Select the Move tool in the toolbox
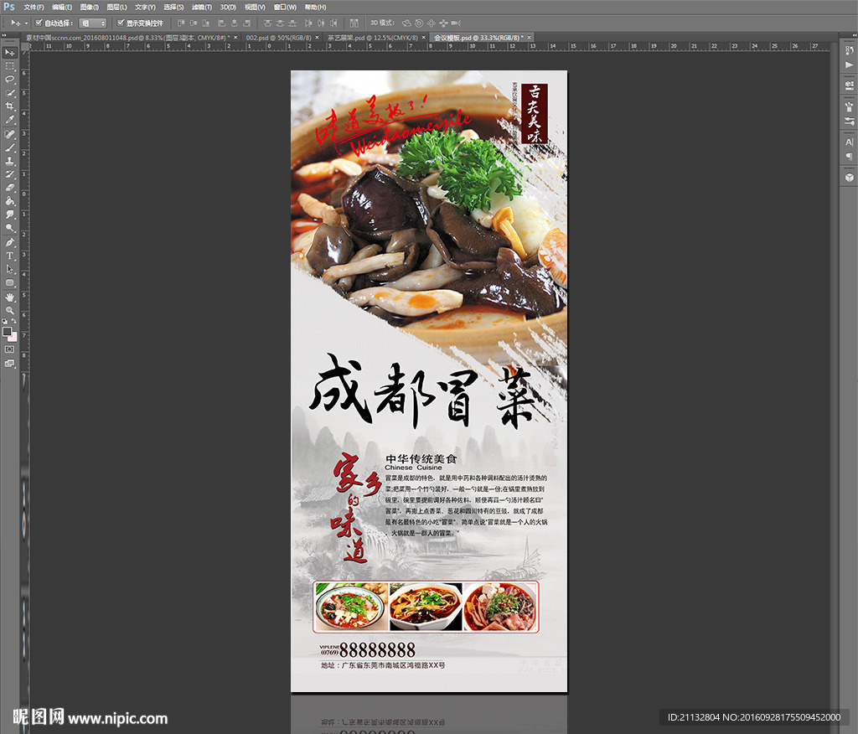The height and width of the screenshot is (734, 858). [10, 53]
